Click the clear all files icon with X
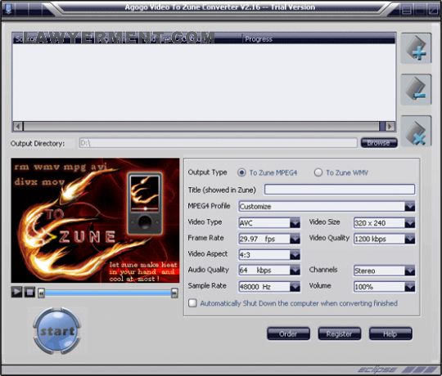The image size is (442, 376). click(416, 131)
